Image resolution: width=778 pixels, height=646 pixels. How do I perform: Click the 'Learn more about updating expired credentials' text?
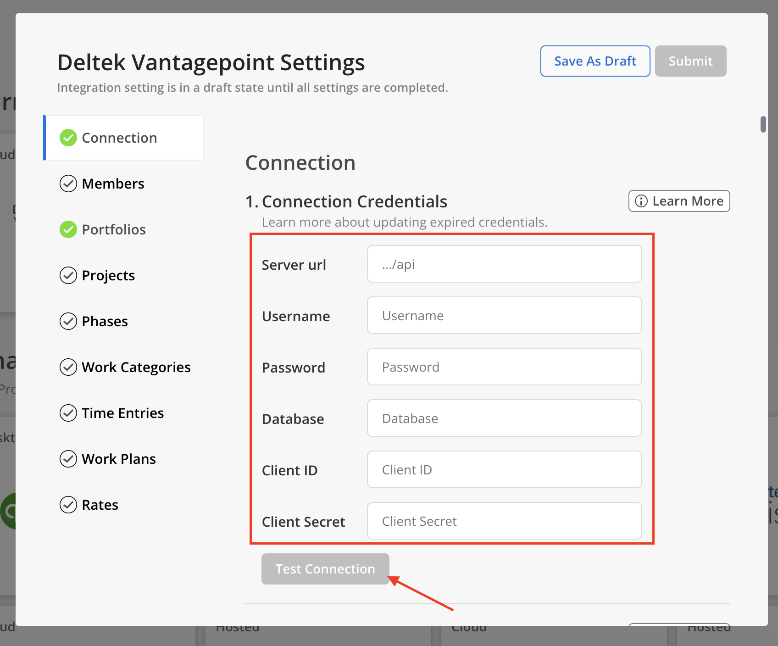coord(405,222)
